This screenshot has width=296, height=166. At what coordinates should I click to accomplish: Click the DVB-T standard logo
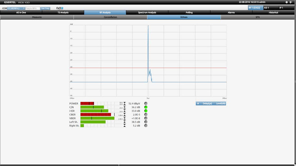coord(59,8)
